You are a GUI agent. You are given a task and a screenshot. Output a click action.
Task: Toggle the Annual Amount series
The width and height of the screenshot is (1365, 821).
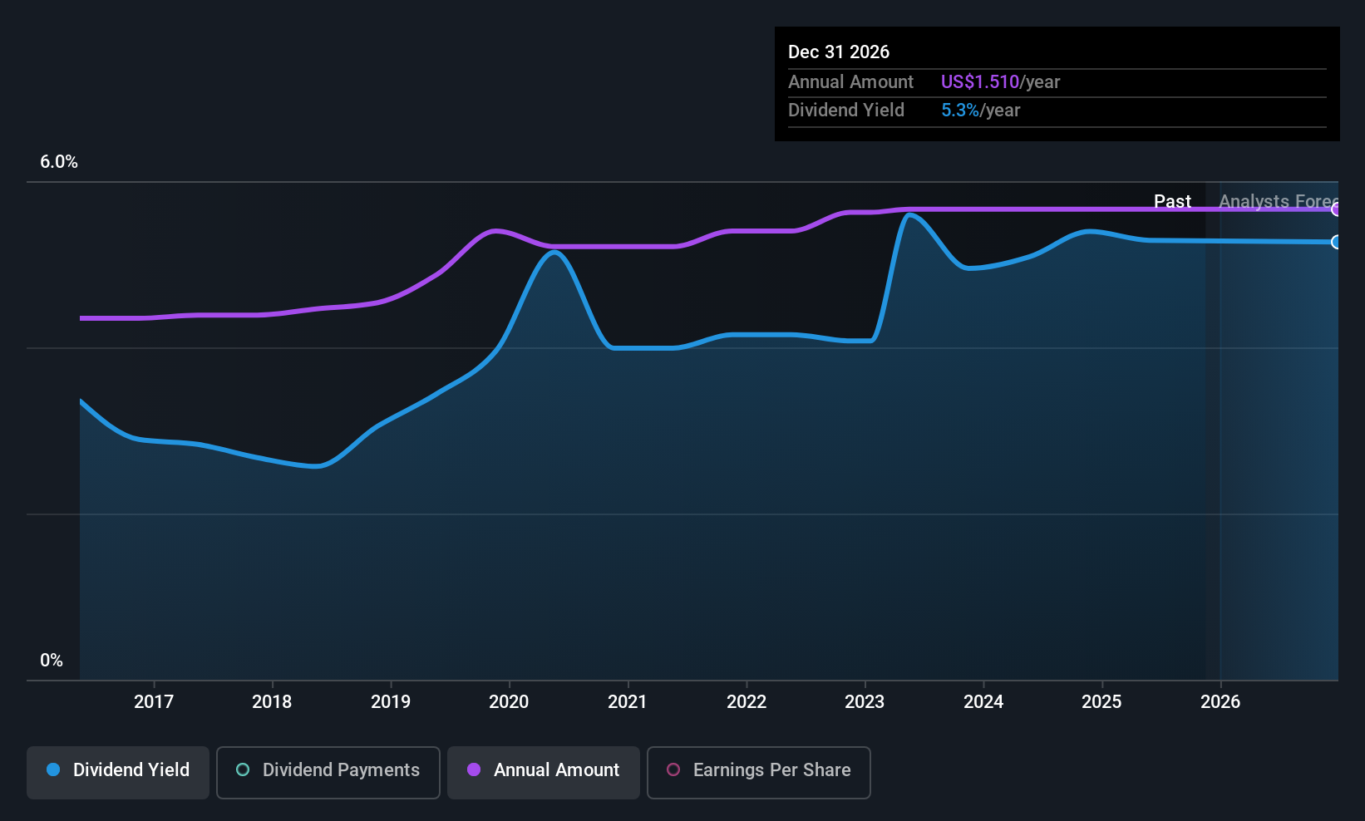tap(544, 772)
